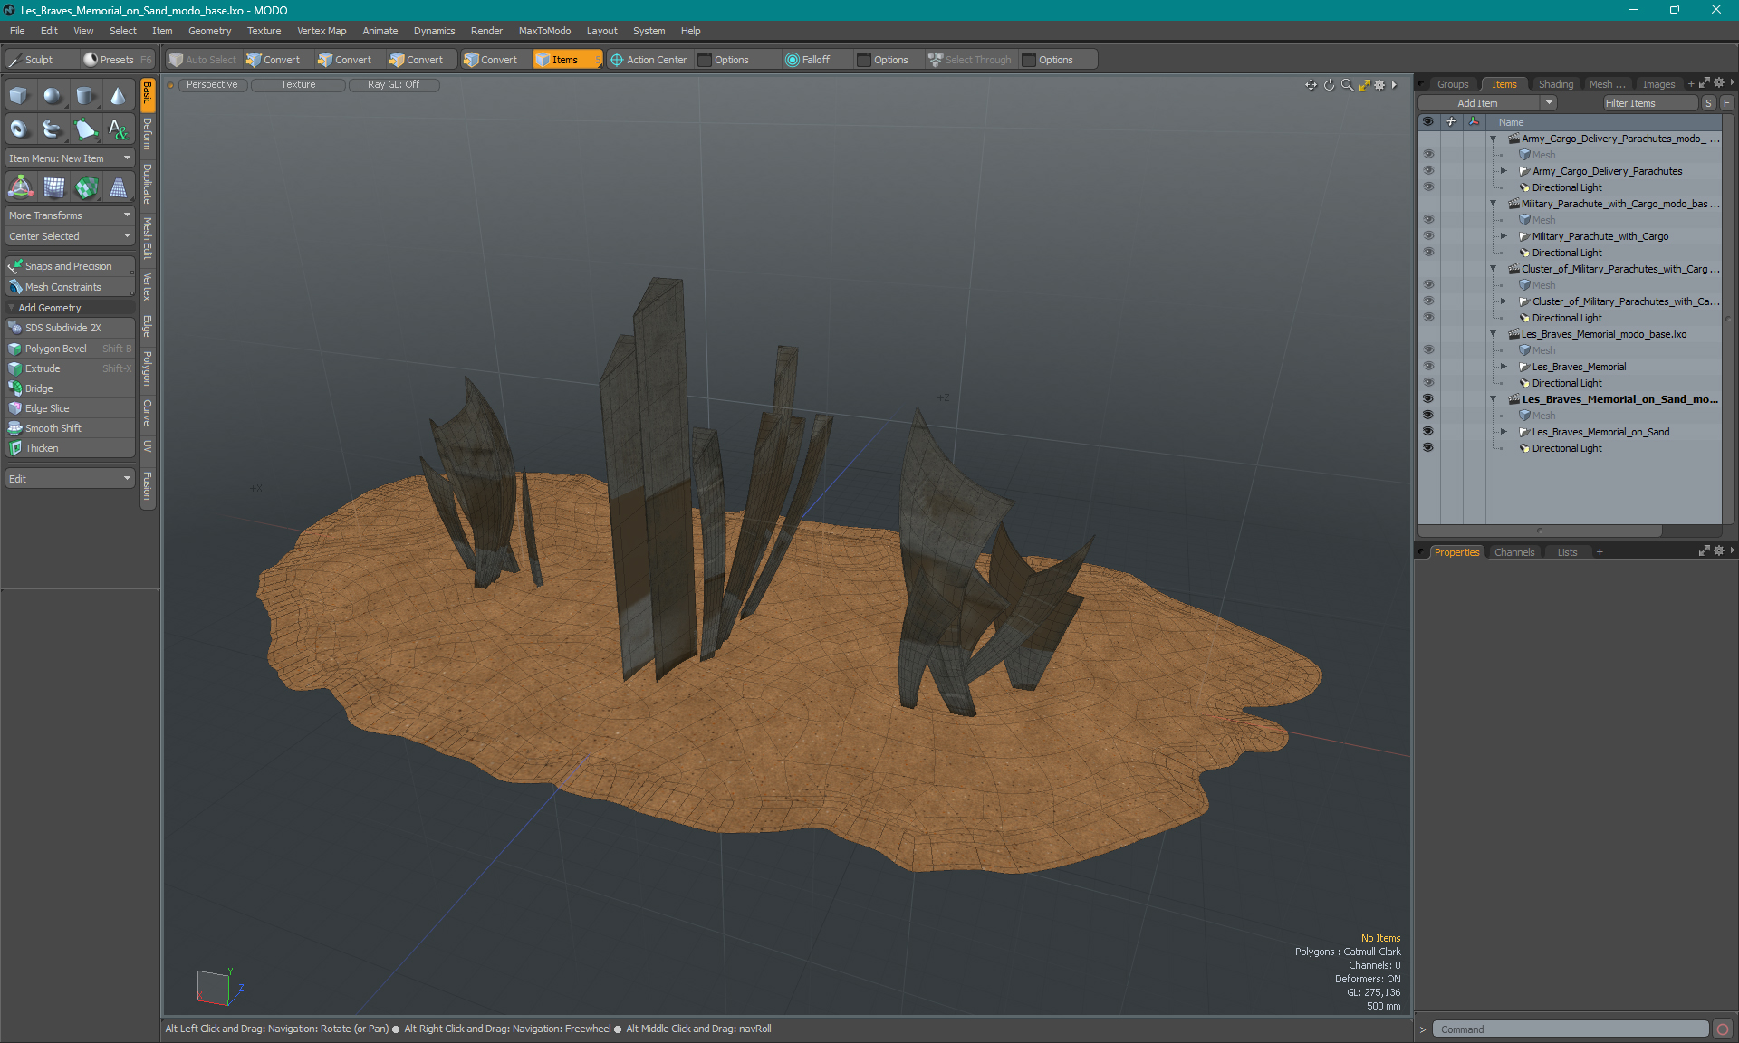The height and width of the screenshot is (1043, 1739).
Task: Select the Cylinder primitive tool
Action: (85, 96)
